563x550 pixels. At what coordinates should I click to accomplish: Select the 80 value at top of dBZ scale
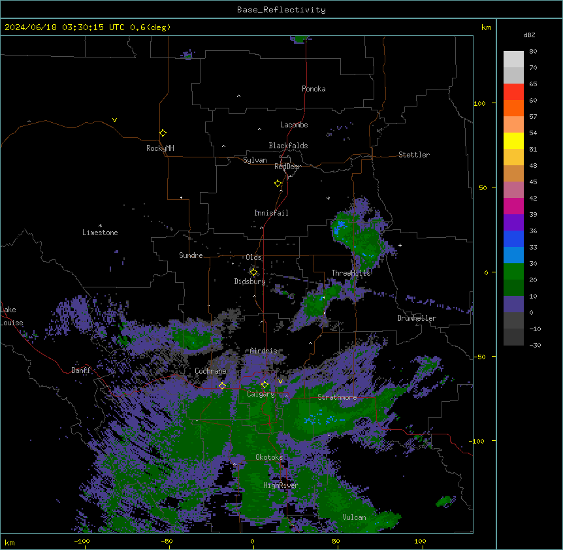pyautogui.click(x=533, y=52)
